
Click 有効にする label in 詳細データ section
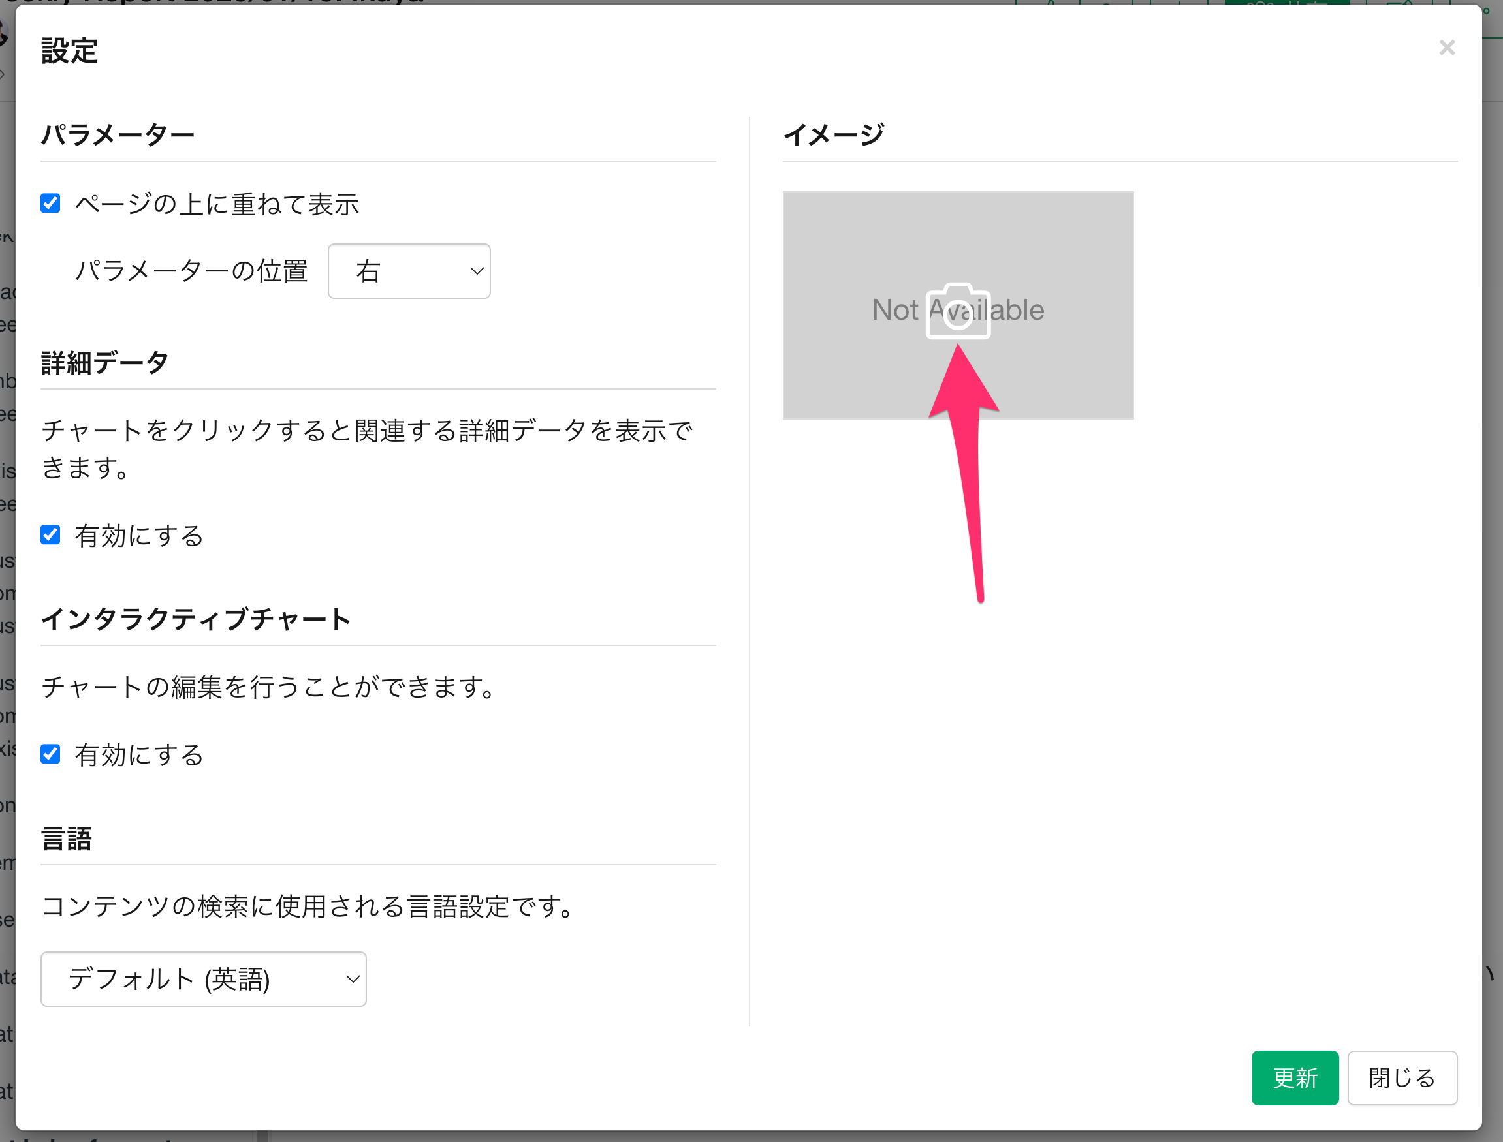coord(140,536)
